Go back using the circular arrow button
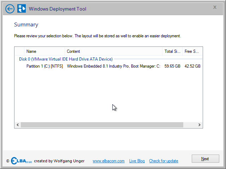 click(x=10, y=9)
